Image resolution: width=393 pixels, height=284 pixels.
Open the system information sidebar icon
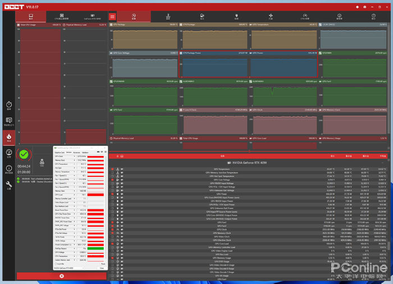(x=9, y=169)
